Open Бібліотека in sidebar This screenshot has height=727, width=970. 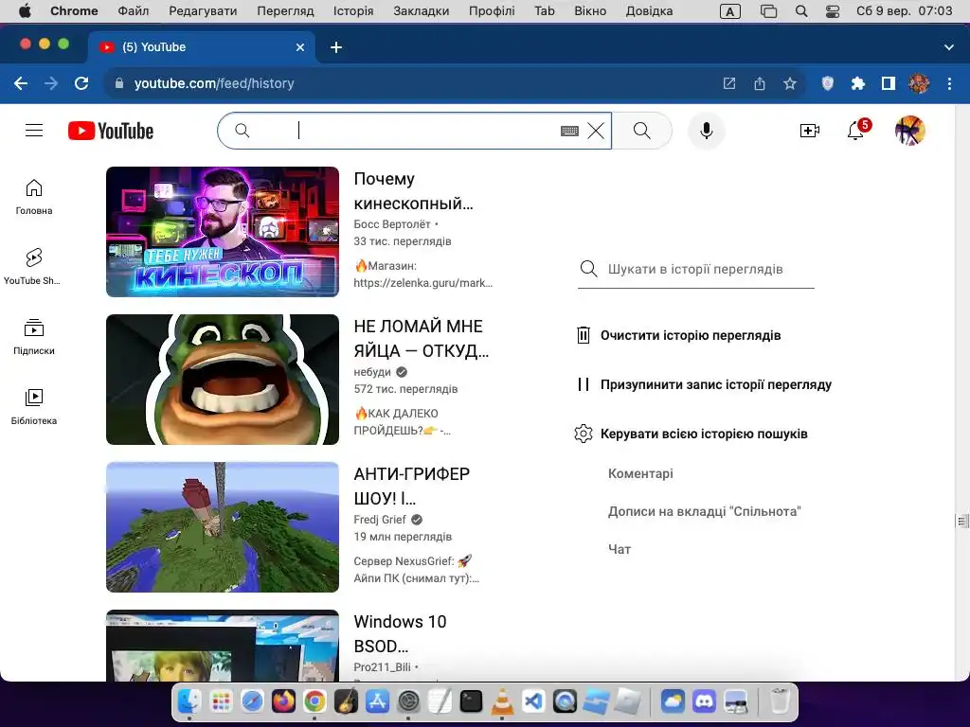(x=34, y=407)
